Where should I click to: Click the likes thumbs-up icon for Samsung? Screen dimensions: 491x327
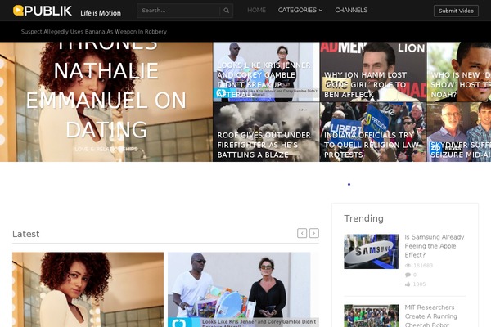(408, 284)
